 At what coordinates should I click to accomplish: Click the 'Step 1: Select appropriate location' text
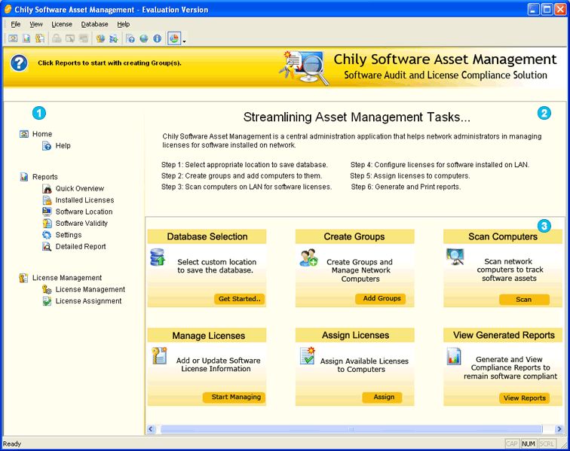pos(244,165)
